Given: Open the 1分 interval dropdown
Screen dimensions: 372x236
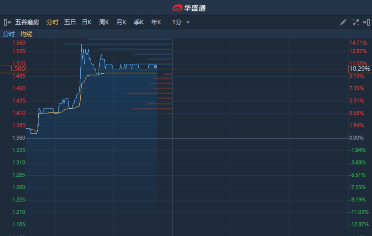Looking at the screenshot, I should click(177, 22).
